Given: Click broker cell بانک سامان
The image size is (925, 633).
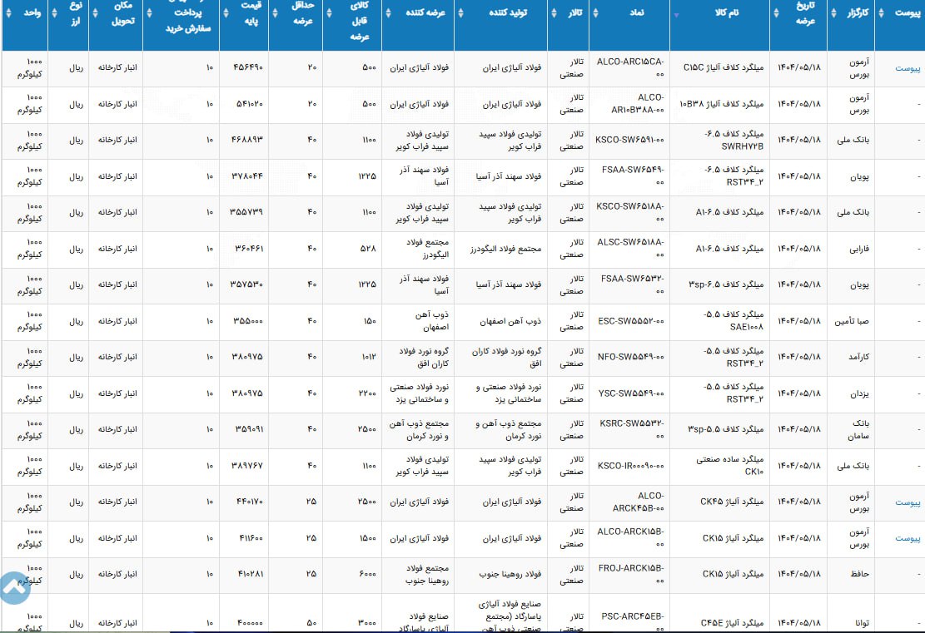Looking at the screenshot, I should coord(858,430).
